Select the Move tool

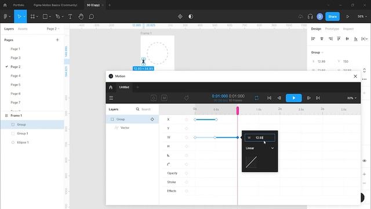coord(19,16)
